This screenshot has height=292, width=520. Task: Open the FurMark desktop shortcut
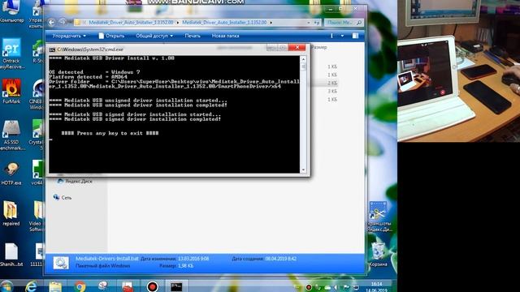11,91
